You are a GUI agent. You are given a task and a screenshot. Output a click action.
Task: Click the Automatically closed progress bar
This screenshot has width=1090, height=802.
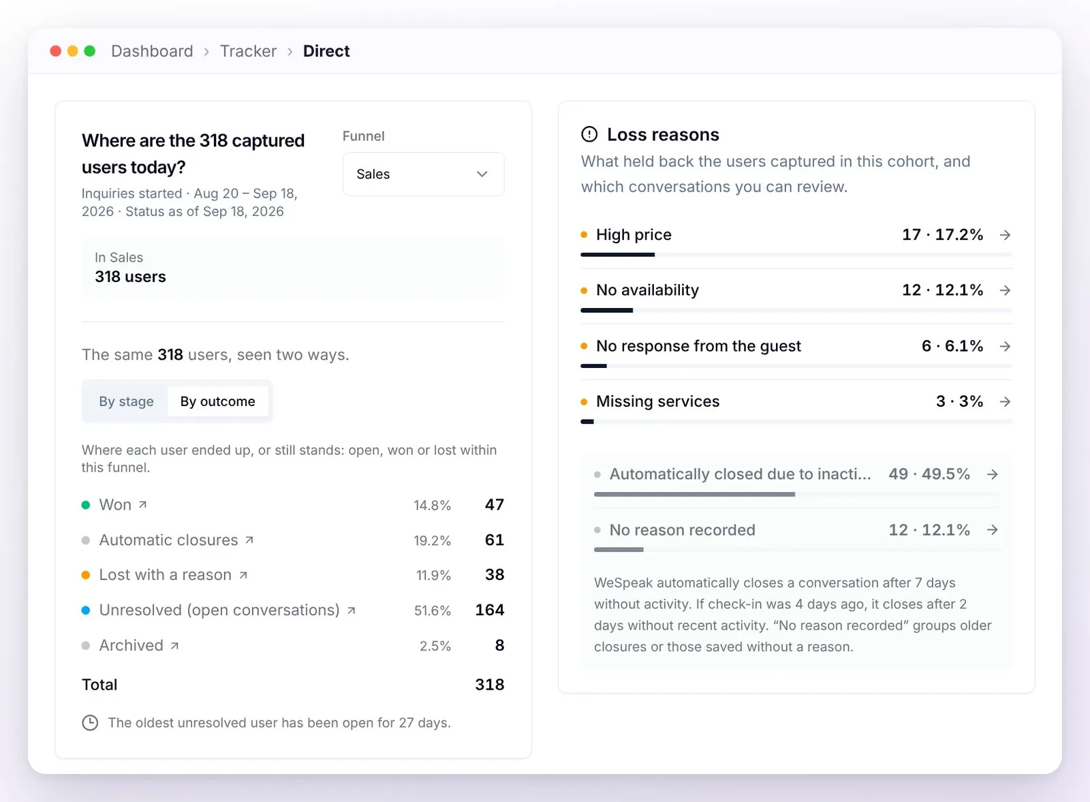click(796, 495)
